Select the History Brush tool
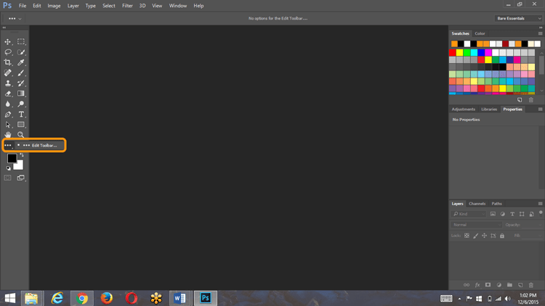545x306 pixels. click(x=21, y=83)
